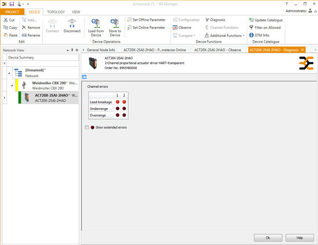
Task: Switch to the General Node Info tab
Action: (101, 50)
